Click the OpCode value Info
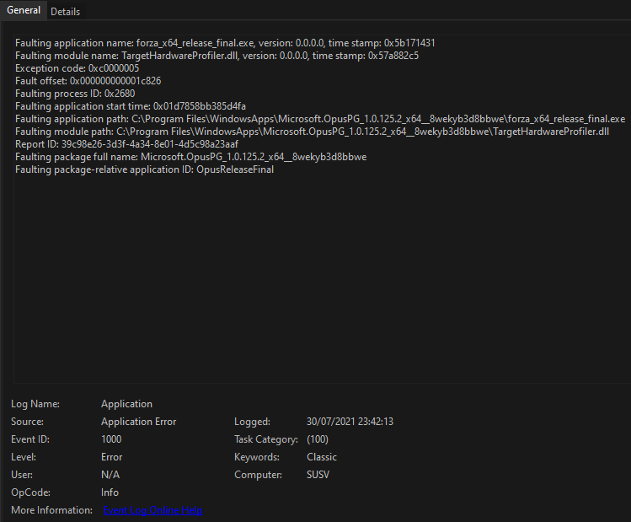 pyautogui.click(x=110, y=492)
